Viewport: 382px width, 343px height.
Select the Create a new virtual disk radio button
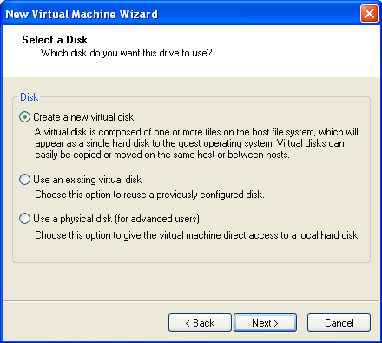(x=24, y=117)
